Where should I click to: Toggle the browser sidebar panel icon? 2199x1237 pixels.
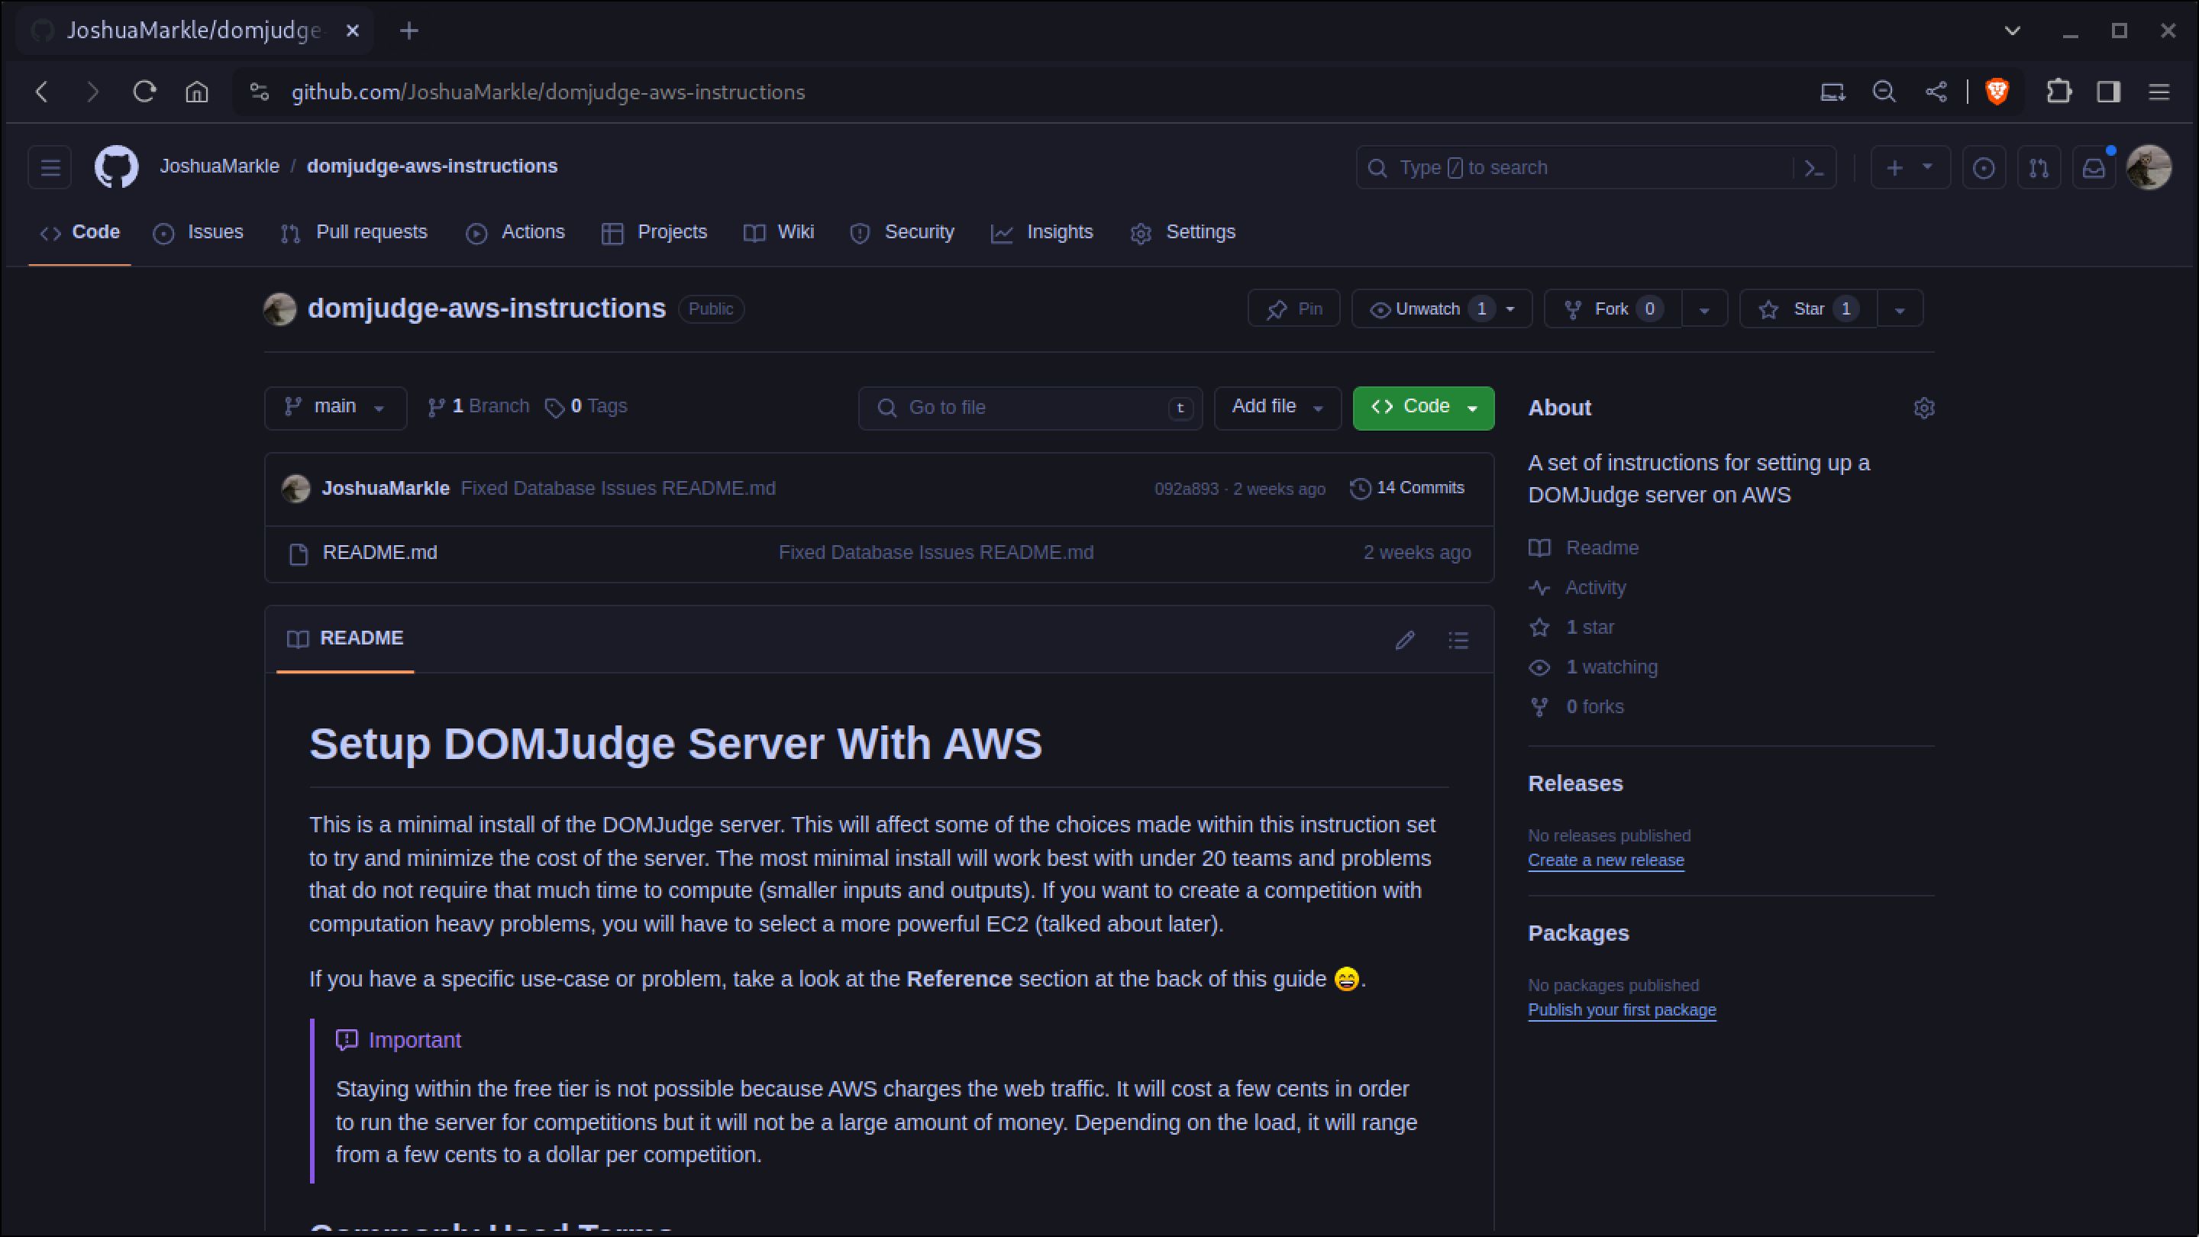2108,92
